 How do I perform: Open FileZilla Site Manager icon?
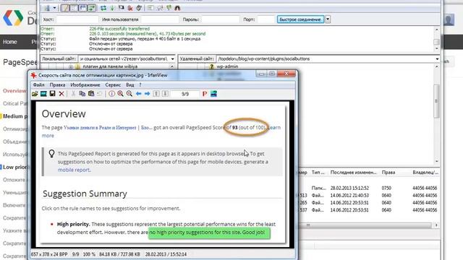tap(47, 8)
